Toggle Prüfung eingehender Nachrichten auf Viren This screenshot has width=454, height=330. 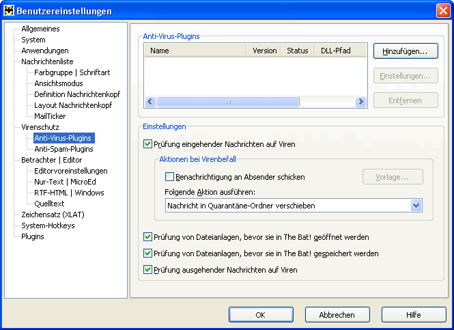click(147, 144)
